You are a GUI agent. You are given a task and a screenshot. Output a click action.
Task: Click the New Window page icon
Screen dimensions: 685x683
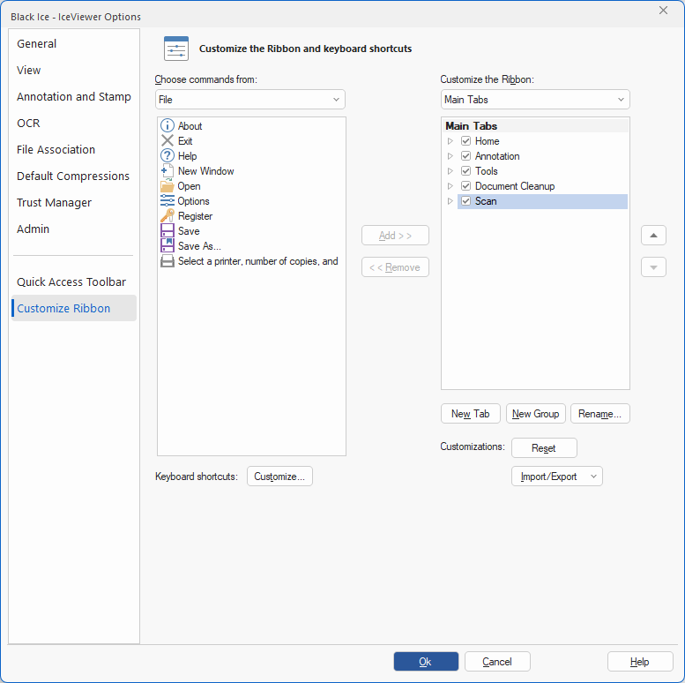click(x=168, y=170)
